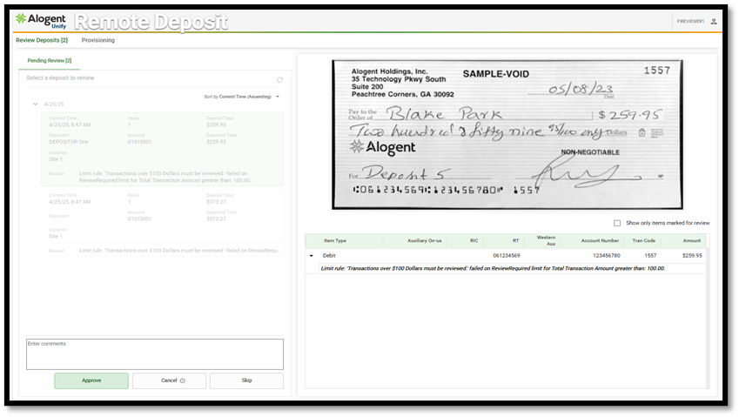Select the Pending Review [2] tab
Image resolution: width=739 pixels, height=417 pixels.
click(x=50, y=61)
